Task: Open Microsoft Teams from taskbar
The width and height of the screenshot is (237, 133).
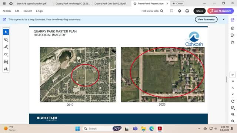Action: pyautogui.click(x=135, y=129)
